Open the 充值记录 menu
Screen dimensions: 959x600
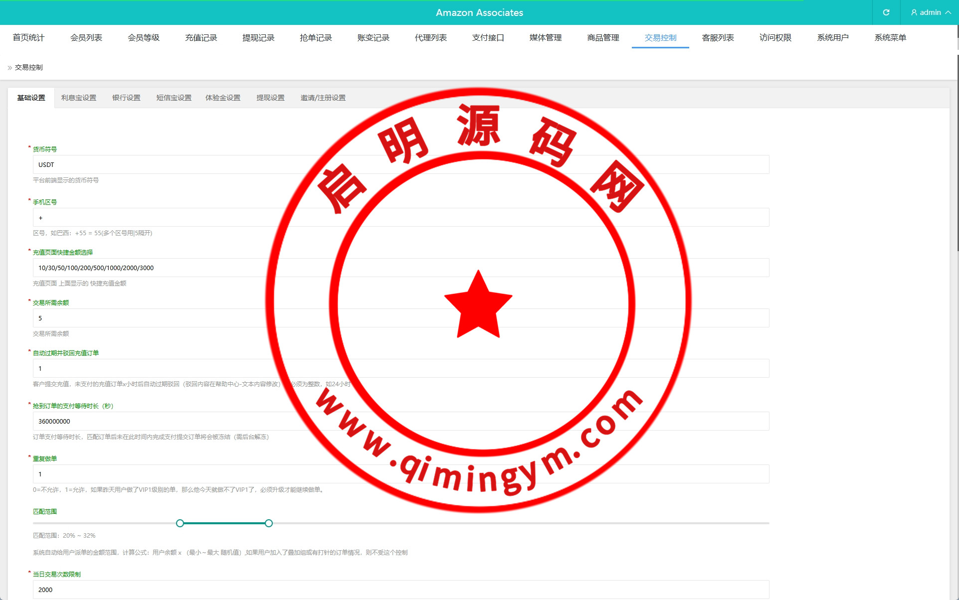click(x=201, y=38)
